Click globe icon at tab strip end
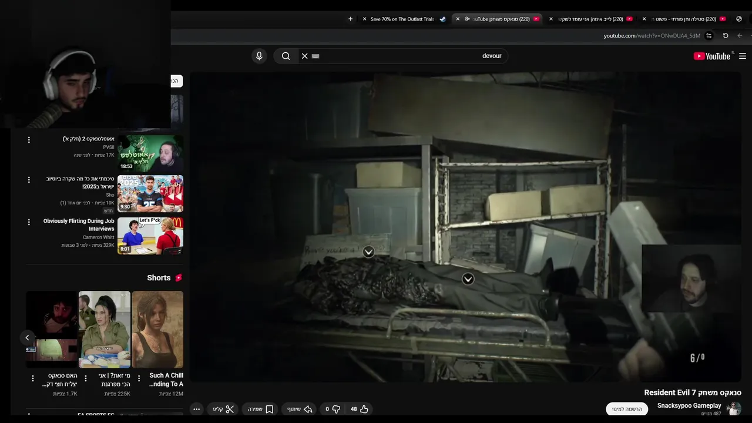 (x=739, y=19)
